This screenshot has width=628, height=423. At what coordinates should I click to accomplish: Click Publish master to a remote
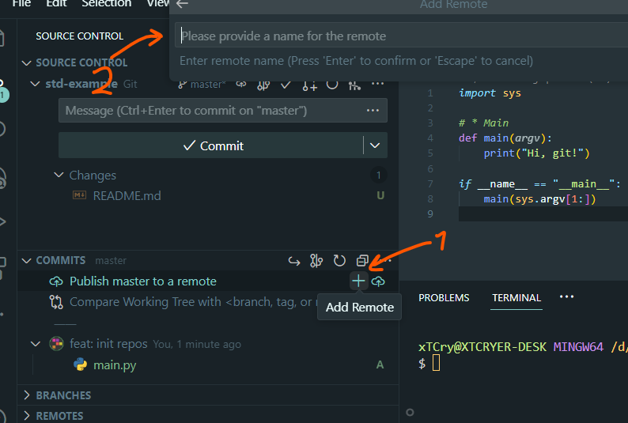coord(142,281)
